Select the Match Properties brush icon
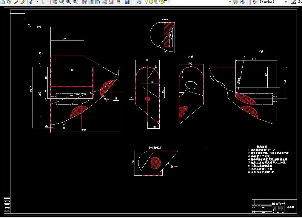This screenshot has height=218, width=302. click(x=16, y=2)
